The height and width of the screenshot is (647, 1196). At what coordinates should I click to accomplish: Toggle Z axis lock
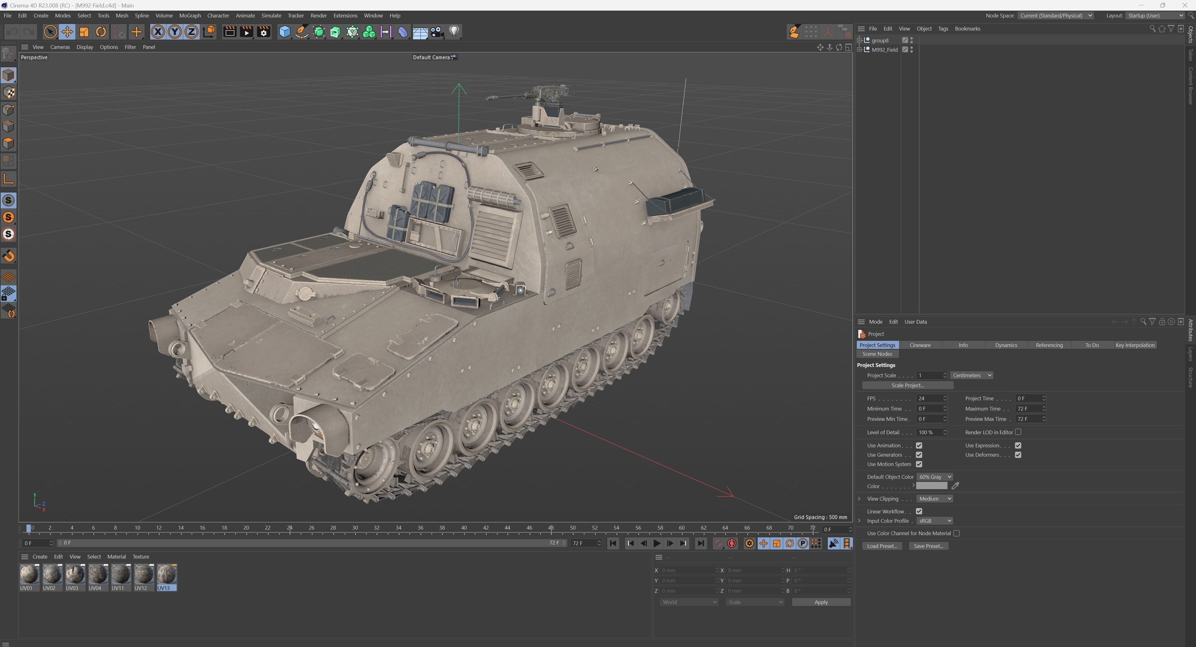pyautogui.click(x=191, y=32)
